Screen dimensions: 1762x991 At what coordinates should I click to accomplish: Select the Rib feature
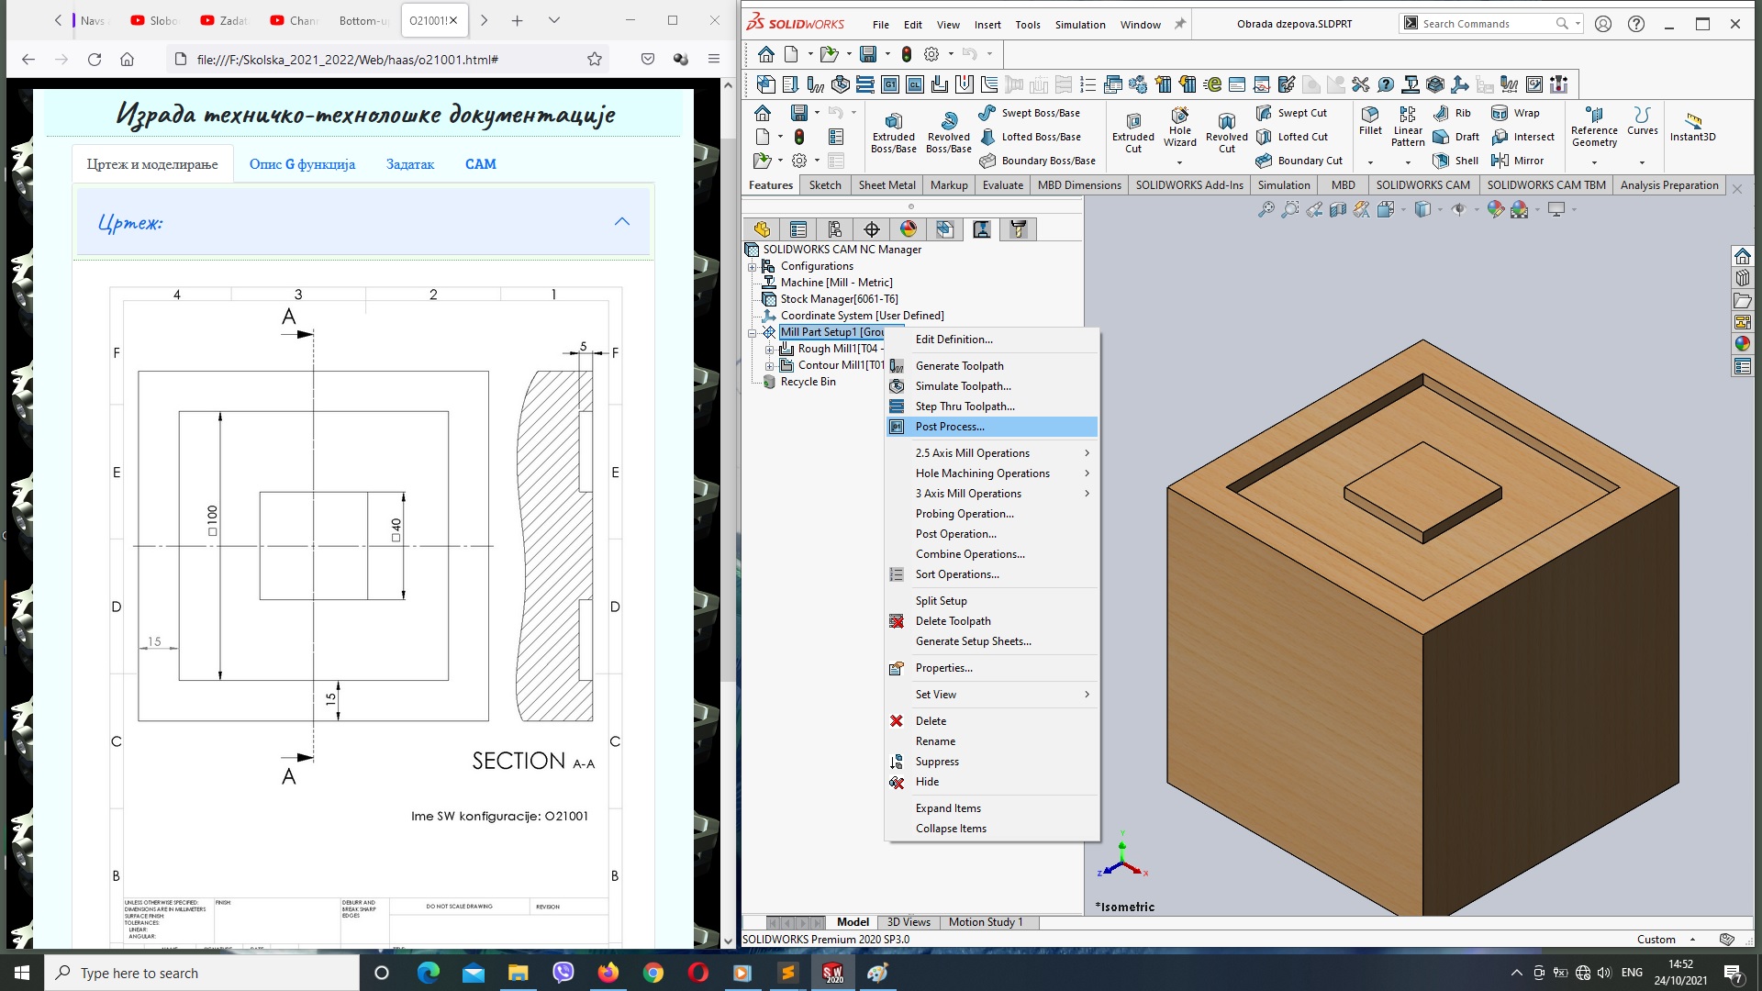coord(1452,113)
